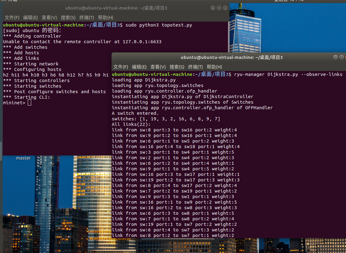Open the master item on the desktop
Viewport: 346px width, 253px height.
tap(23, 158)
